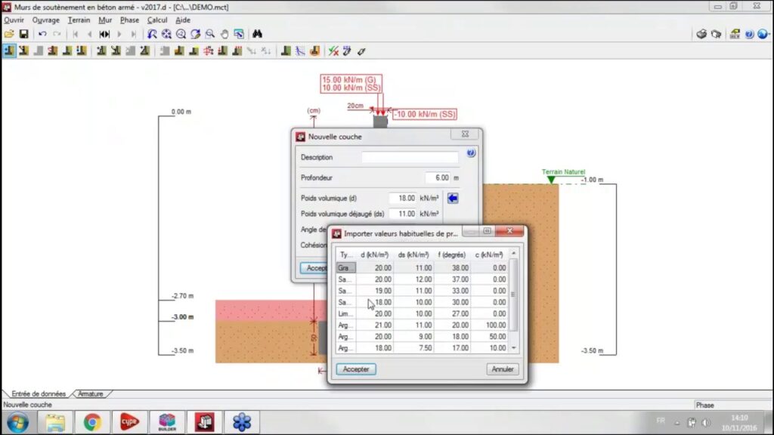Open CYPE app from the taskbar

(x=130, y=421)
